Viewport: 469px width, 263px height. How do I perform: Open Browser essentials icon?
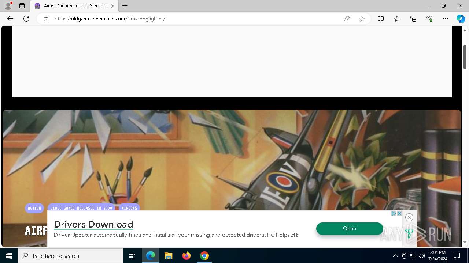(x=429, y=19)
